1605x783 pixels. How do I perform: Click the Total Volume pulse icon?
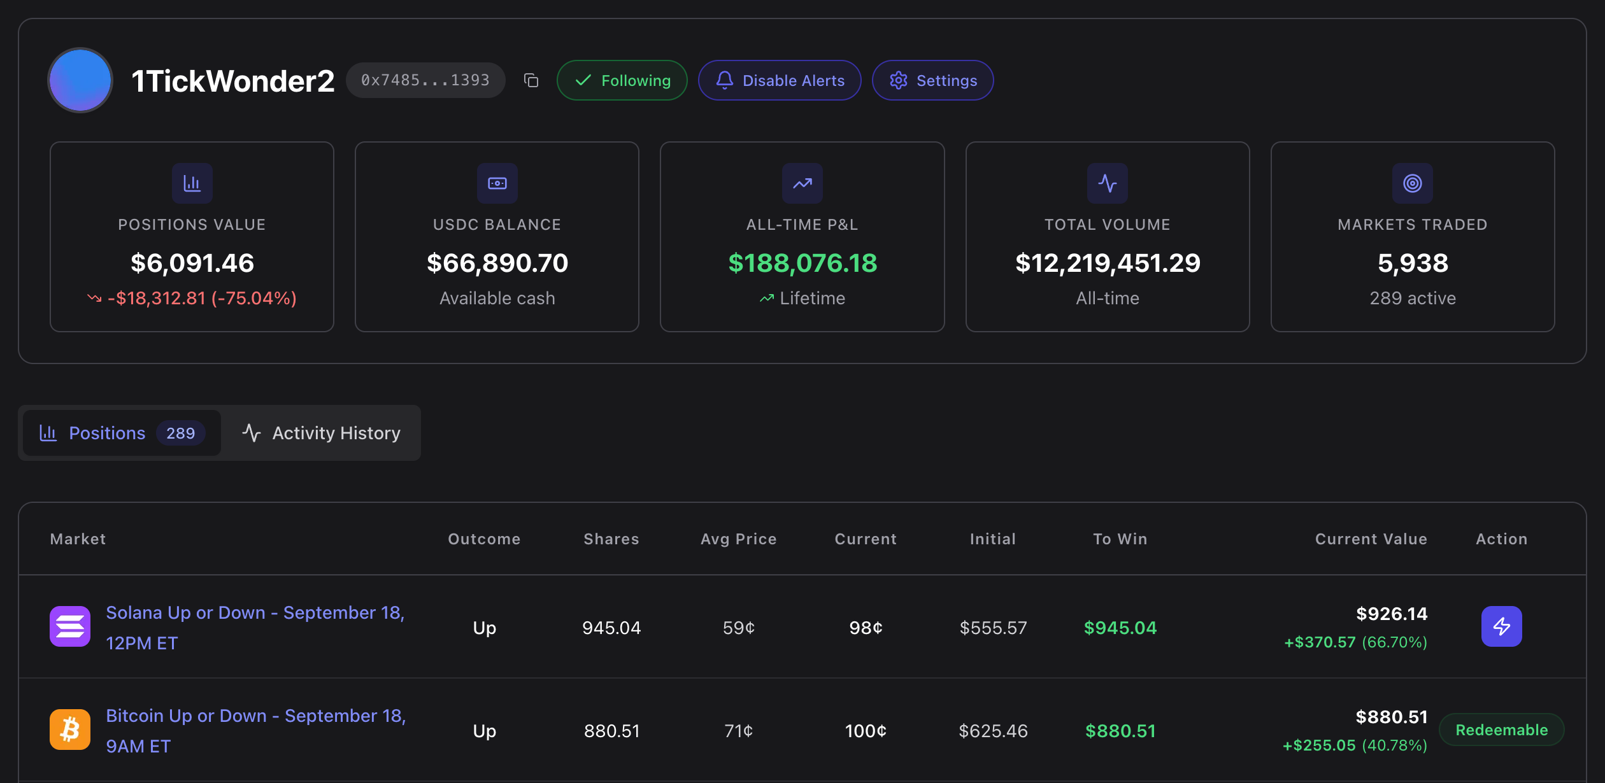1107,183
